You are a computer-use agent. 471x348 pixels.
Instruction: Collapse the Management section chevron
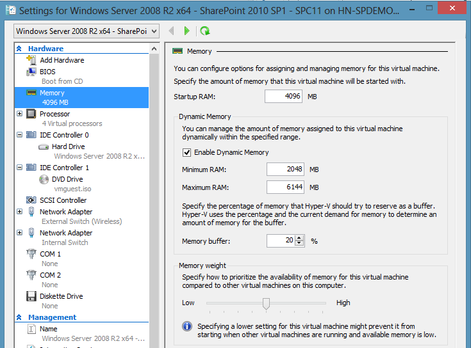pyautogui.click(x=19, y=317)
